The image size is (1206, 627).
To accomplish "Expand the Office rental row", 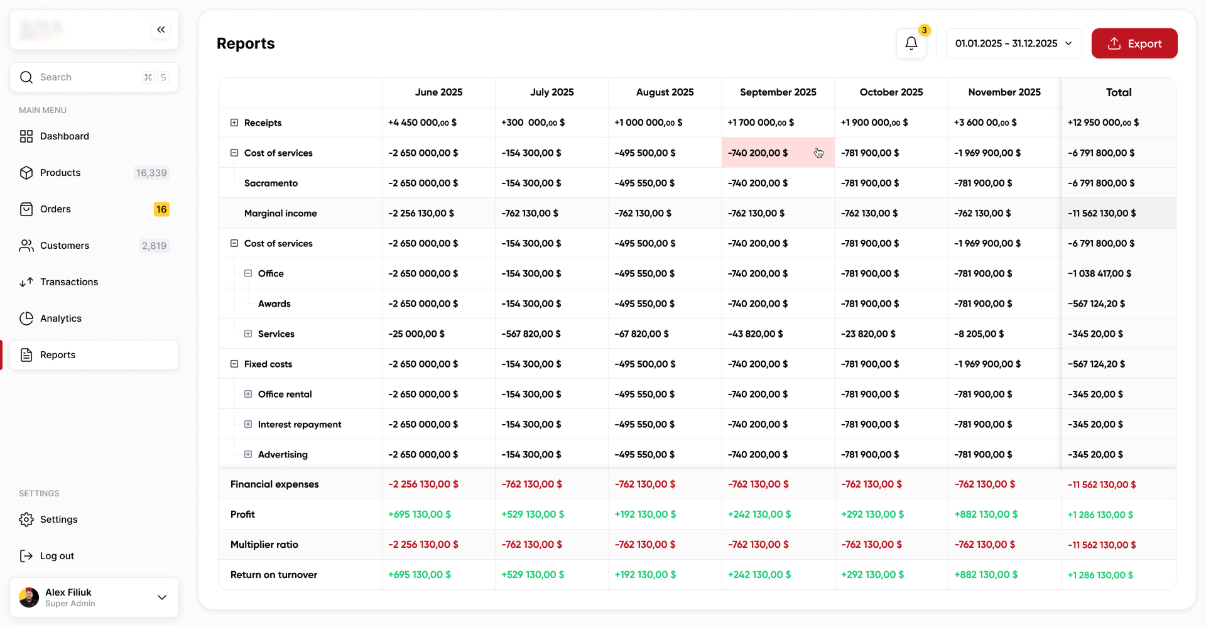I will pos(248,394).
